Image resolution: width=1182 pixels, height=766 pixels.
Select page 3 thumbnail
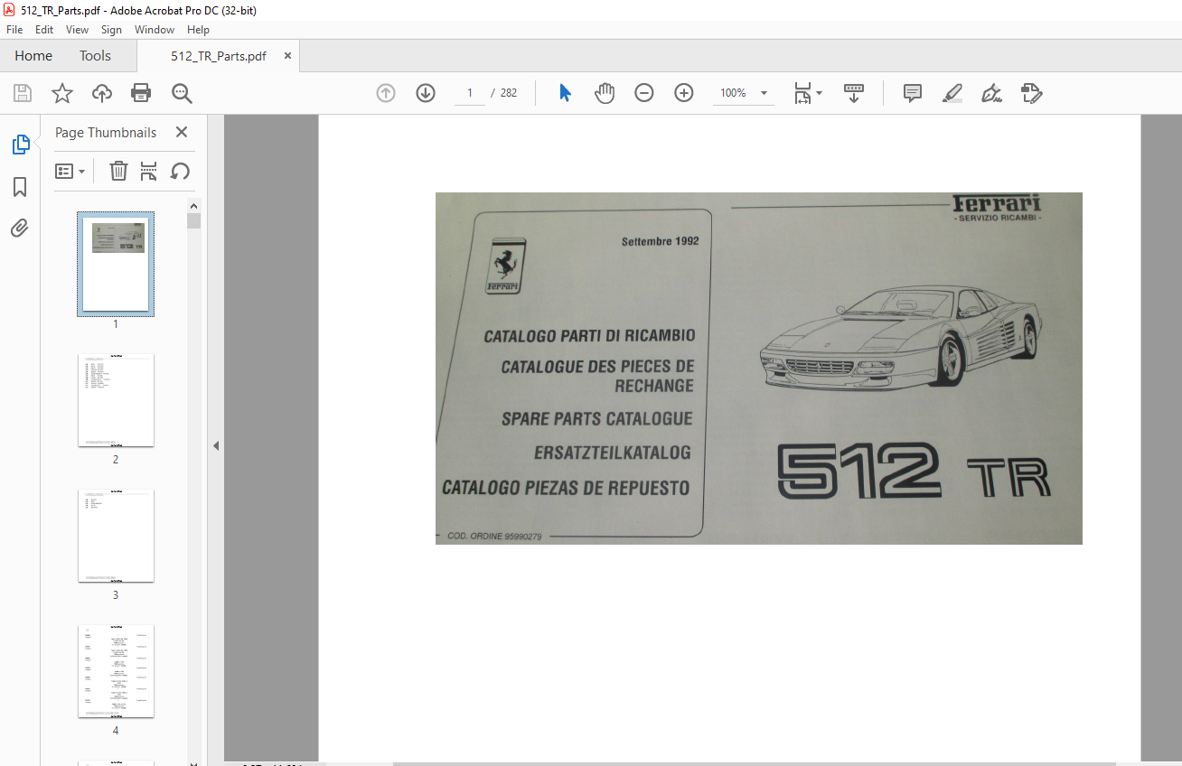[x=116, y=536]
